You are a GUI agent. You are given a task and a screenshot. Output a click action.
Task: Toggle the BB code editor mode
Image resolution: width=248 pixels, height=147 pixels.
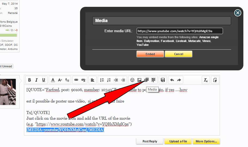(215, 80)
